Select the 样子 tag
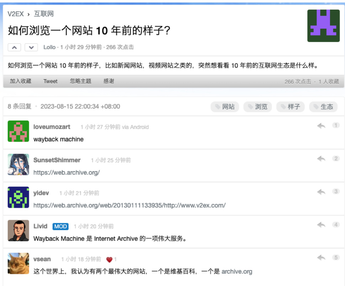 [291, 107]
